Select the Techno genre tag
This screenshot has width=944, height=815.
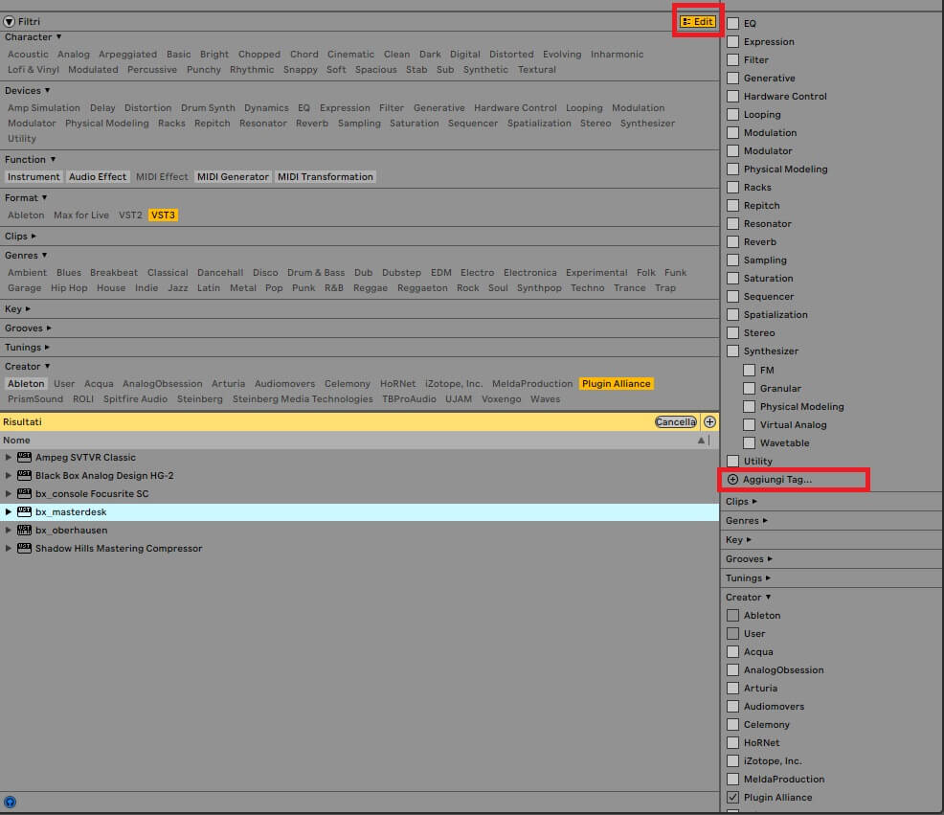tap(587, 288)
